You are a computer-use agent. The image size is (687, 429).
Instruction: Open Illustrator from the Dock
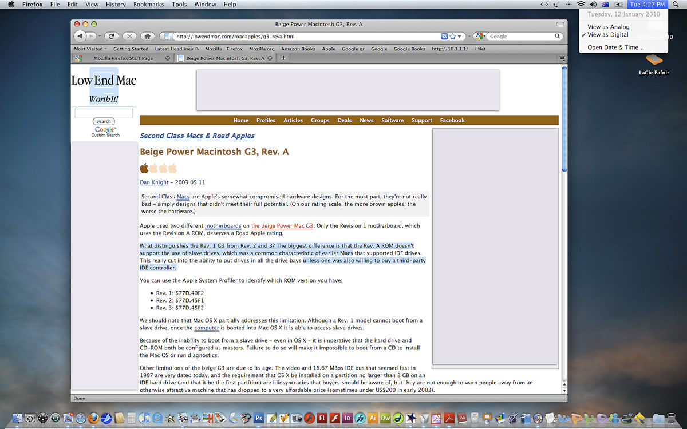[x=373, y=418]
